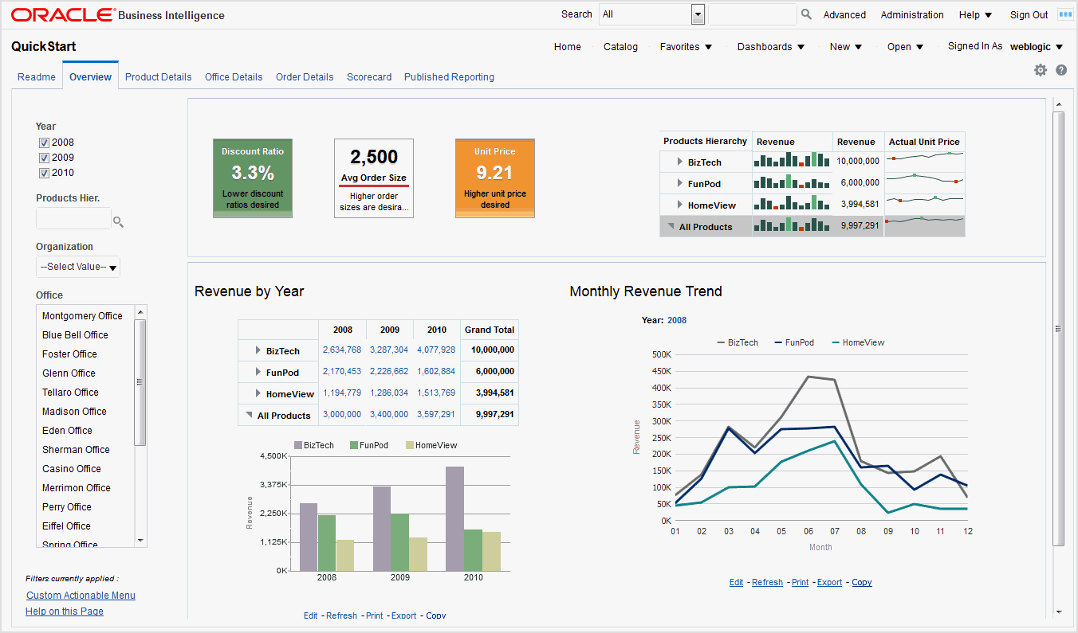Click the grid tiles icon in the top-right corner
The height and width of the screenshot is (633, 1078).
[x=1065, y=14]
